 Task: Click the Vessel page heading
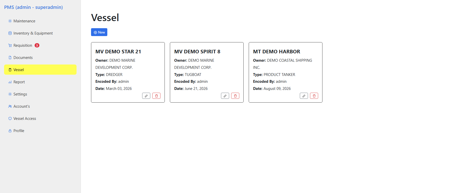pyautogui.click(x=105, y=18)
